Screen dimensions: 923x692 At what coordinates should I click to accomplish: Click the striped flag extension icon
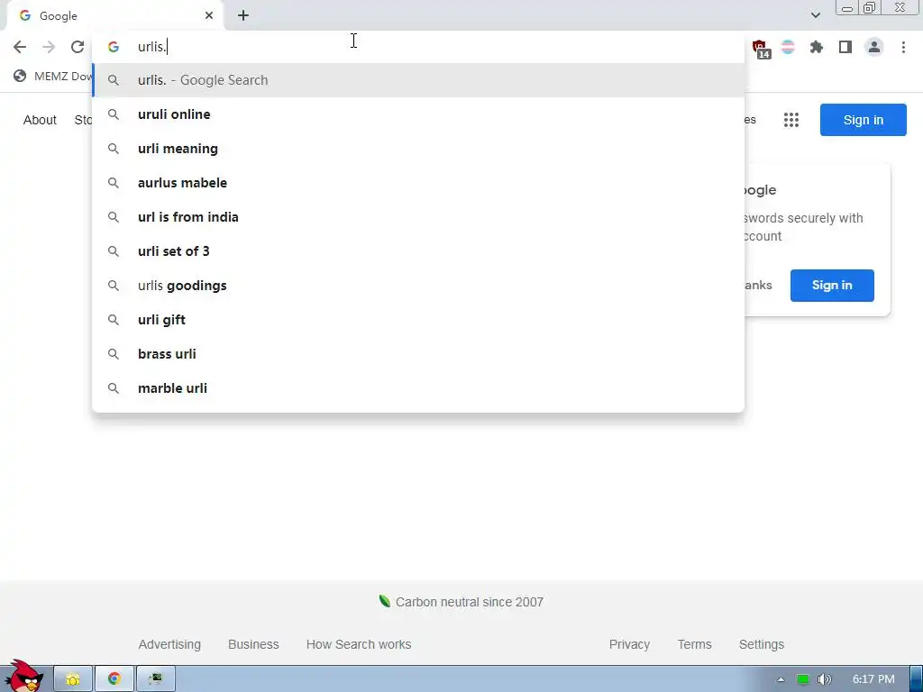788,47
